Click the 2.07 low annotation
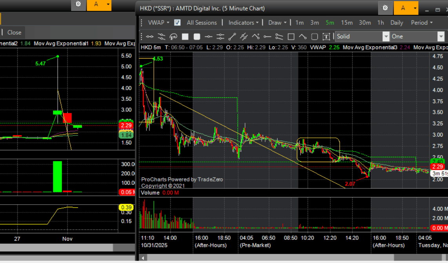 coord(350,184)
